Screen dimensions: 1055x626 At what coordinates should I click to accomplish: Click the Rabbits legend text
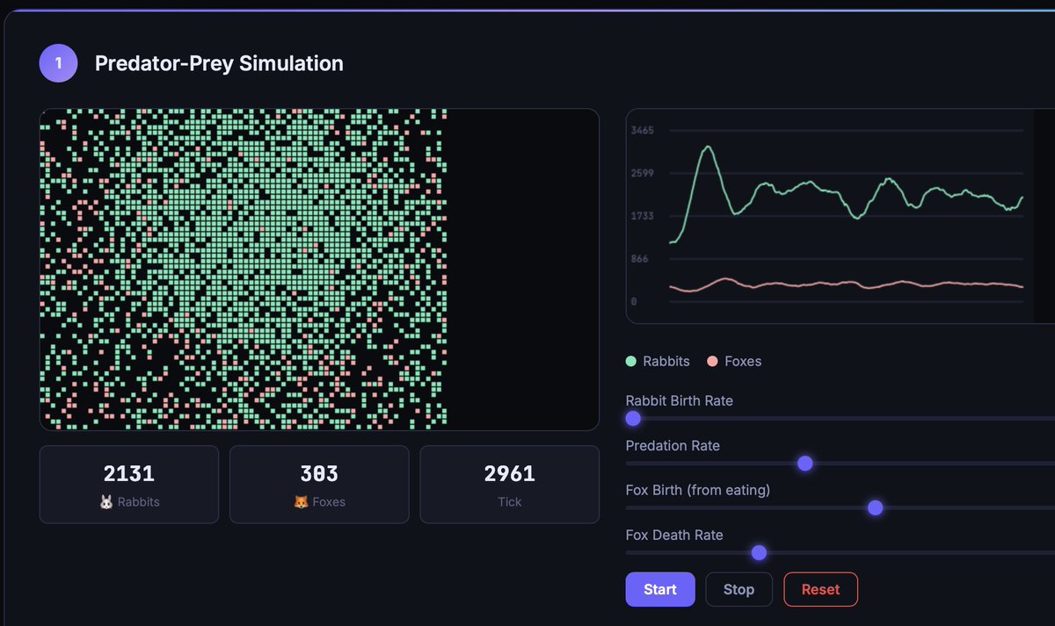[666, 361]
